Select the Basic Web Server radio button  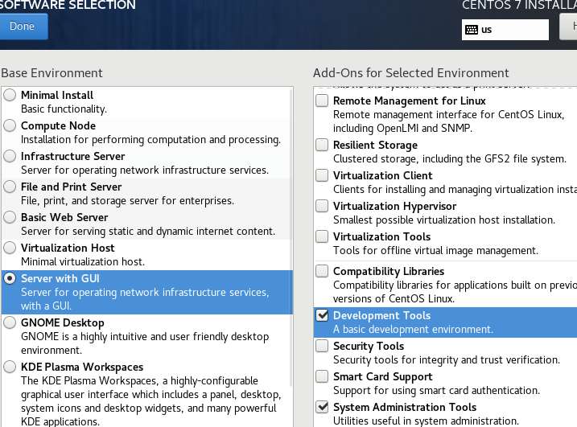tap(10, 218)
